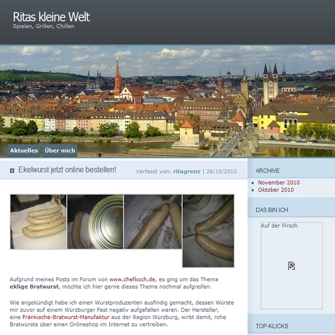Follow the Fränkische-Bratwurst-Manufaktur link

tap(66, 317)
